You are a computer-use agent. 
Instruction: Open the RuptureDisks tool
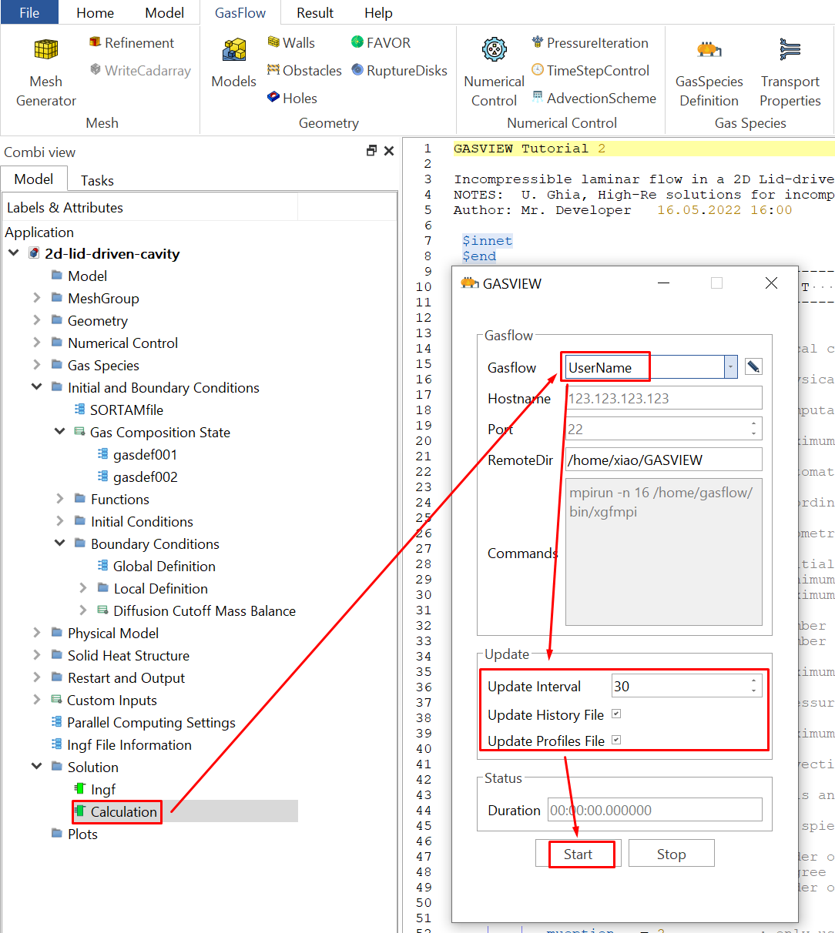tap(398, 71)
